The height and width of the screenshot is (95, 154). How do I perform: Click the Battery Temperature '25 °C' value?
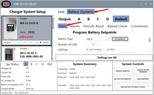[x=28, y=85]
